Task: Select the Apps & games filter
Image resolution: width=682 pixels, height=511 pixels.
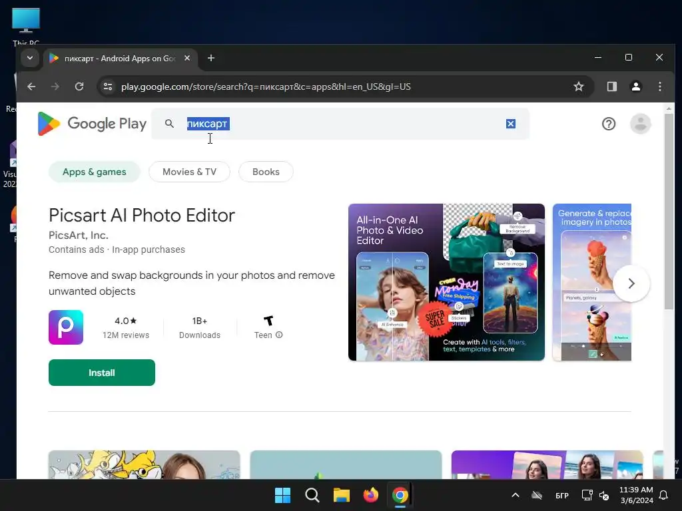Action: click(x=95, y=172)
